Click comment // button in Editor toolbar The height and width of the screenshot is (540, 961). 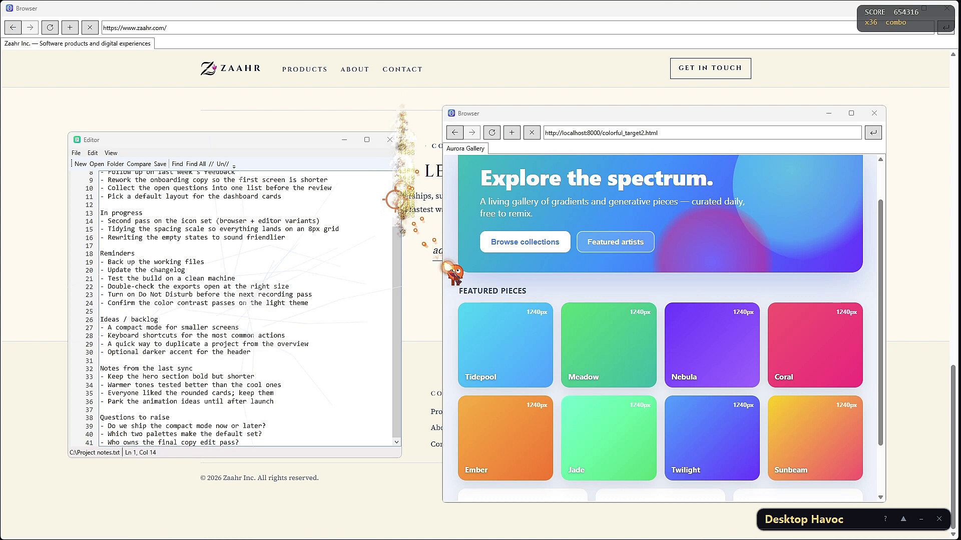(x=211, y=164)
